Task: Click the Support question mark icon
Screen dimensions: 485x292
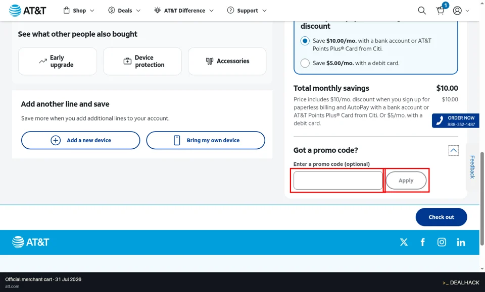Action: 230,11
